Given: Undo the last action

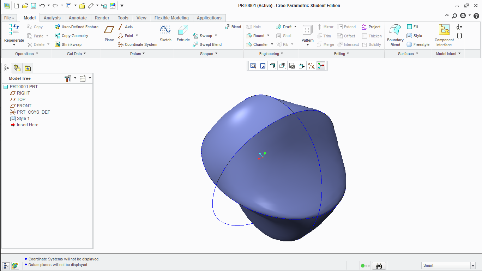Looking at the screenshot, I should [x=42, y=6].
